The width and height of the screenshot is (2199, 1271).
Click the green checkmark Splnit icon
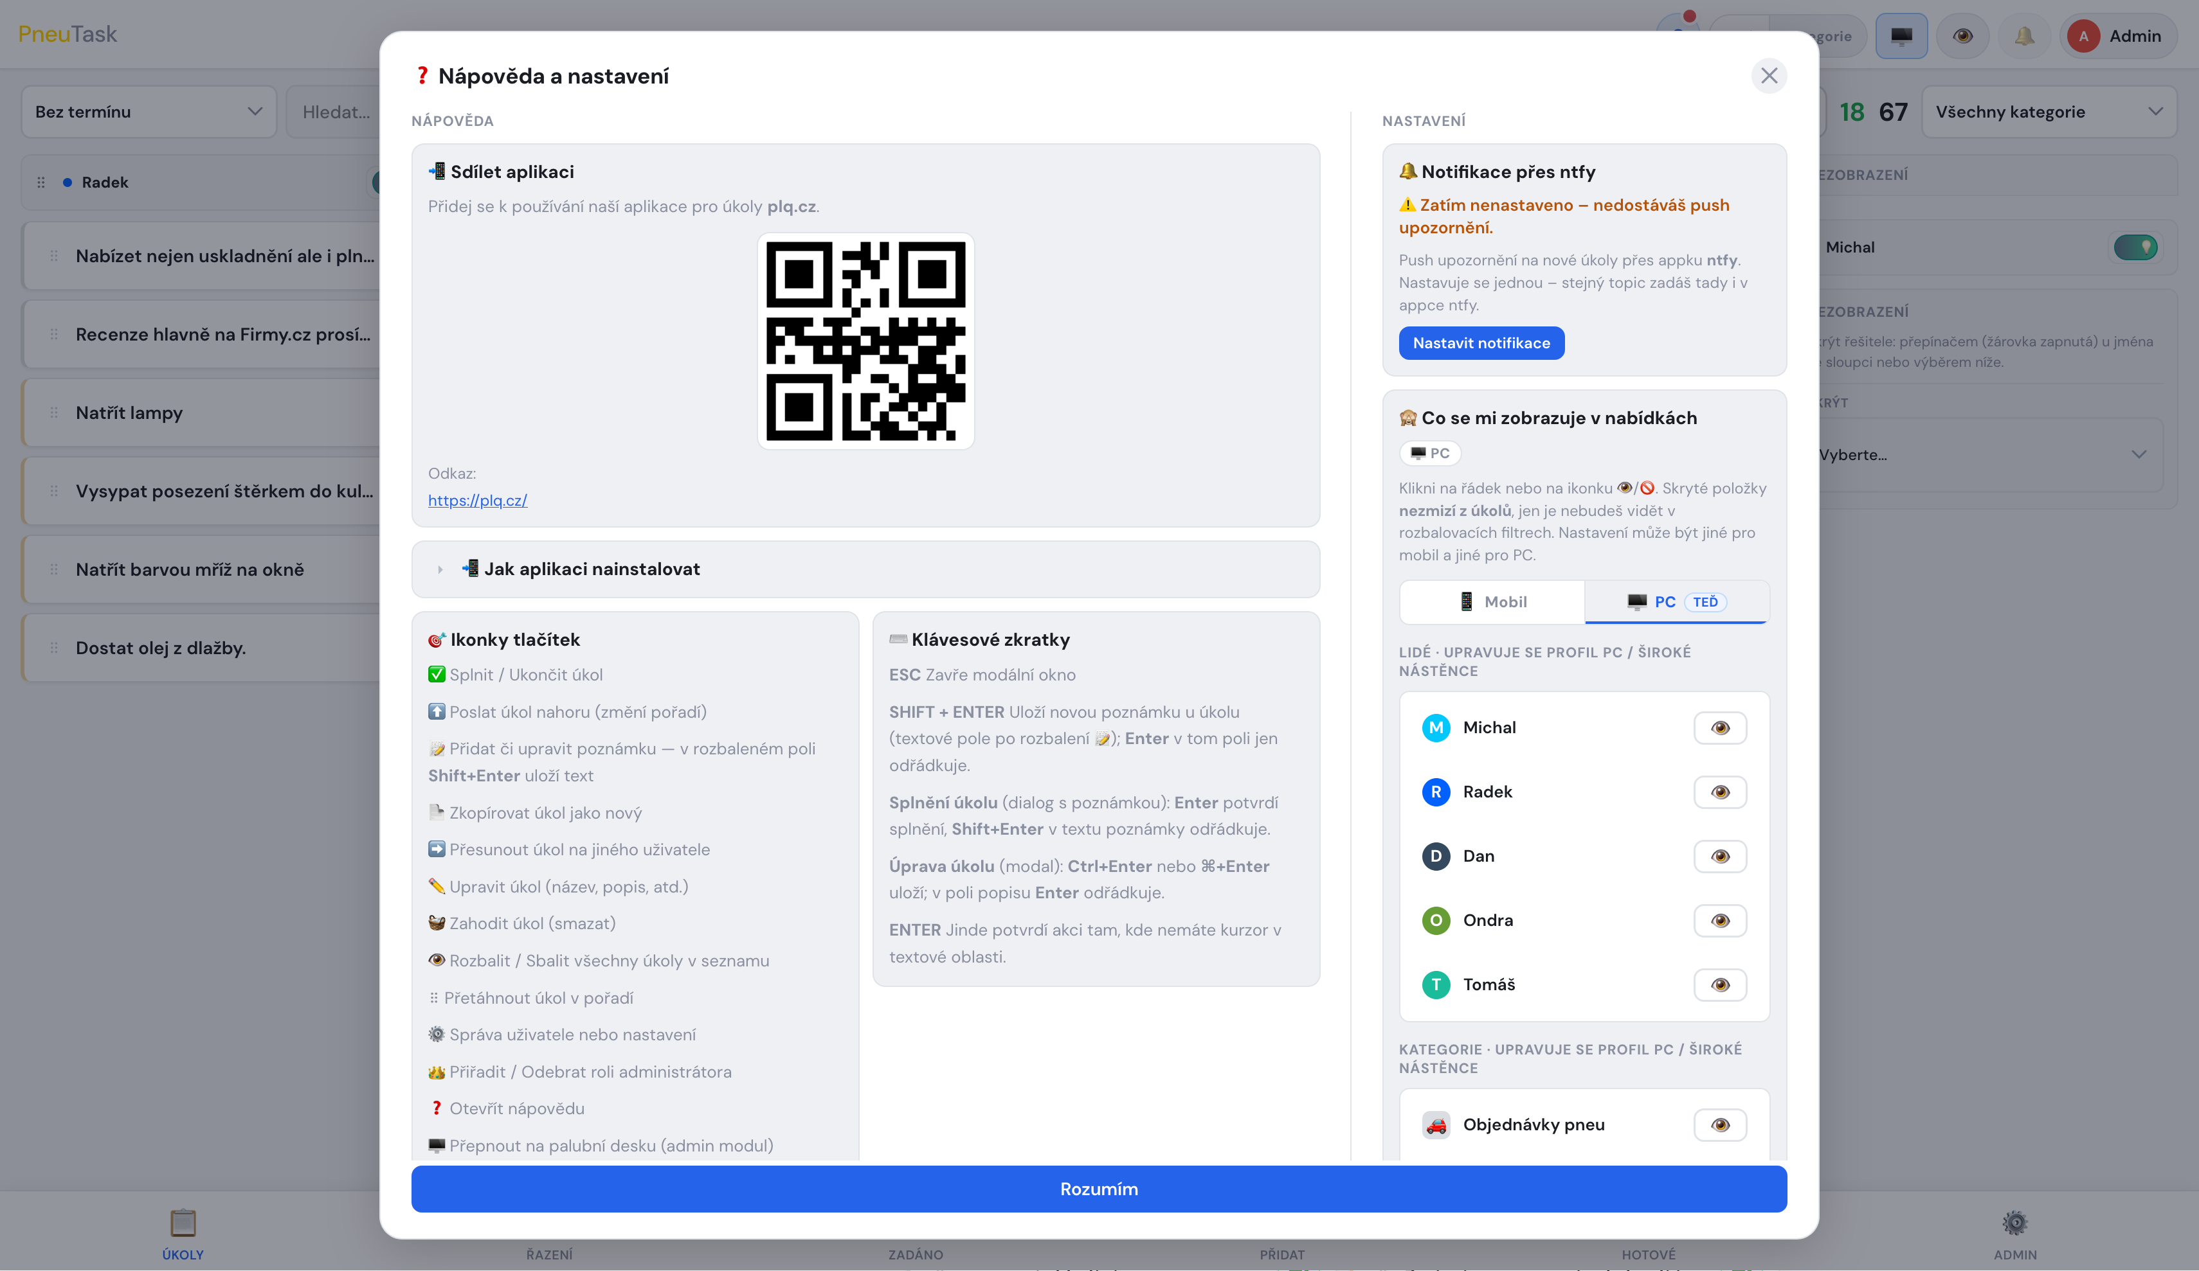point(437,674)
